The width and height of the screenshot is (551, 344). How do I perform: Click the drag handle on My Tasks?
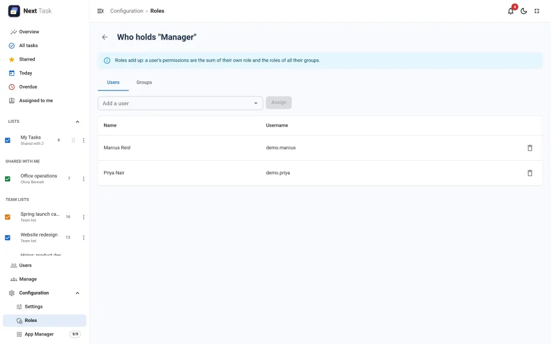point(73,141)
